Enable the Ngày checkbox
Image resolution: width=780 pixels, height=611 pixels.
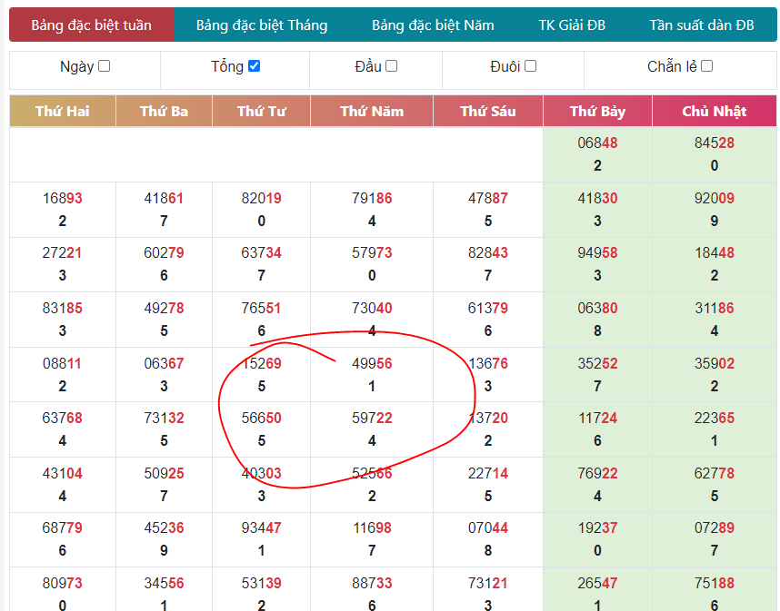(x=104, y=66)
